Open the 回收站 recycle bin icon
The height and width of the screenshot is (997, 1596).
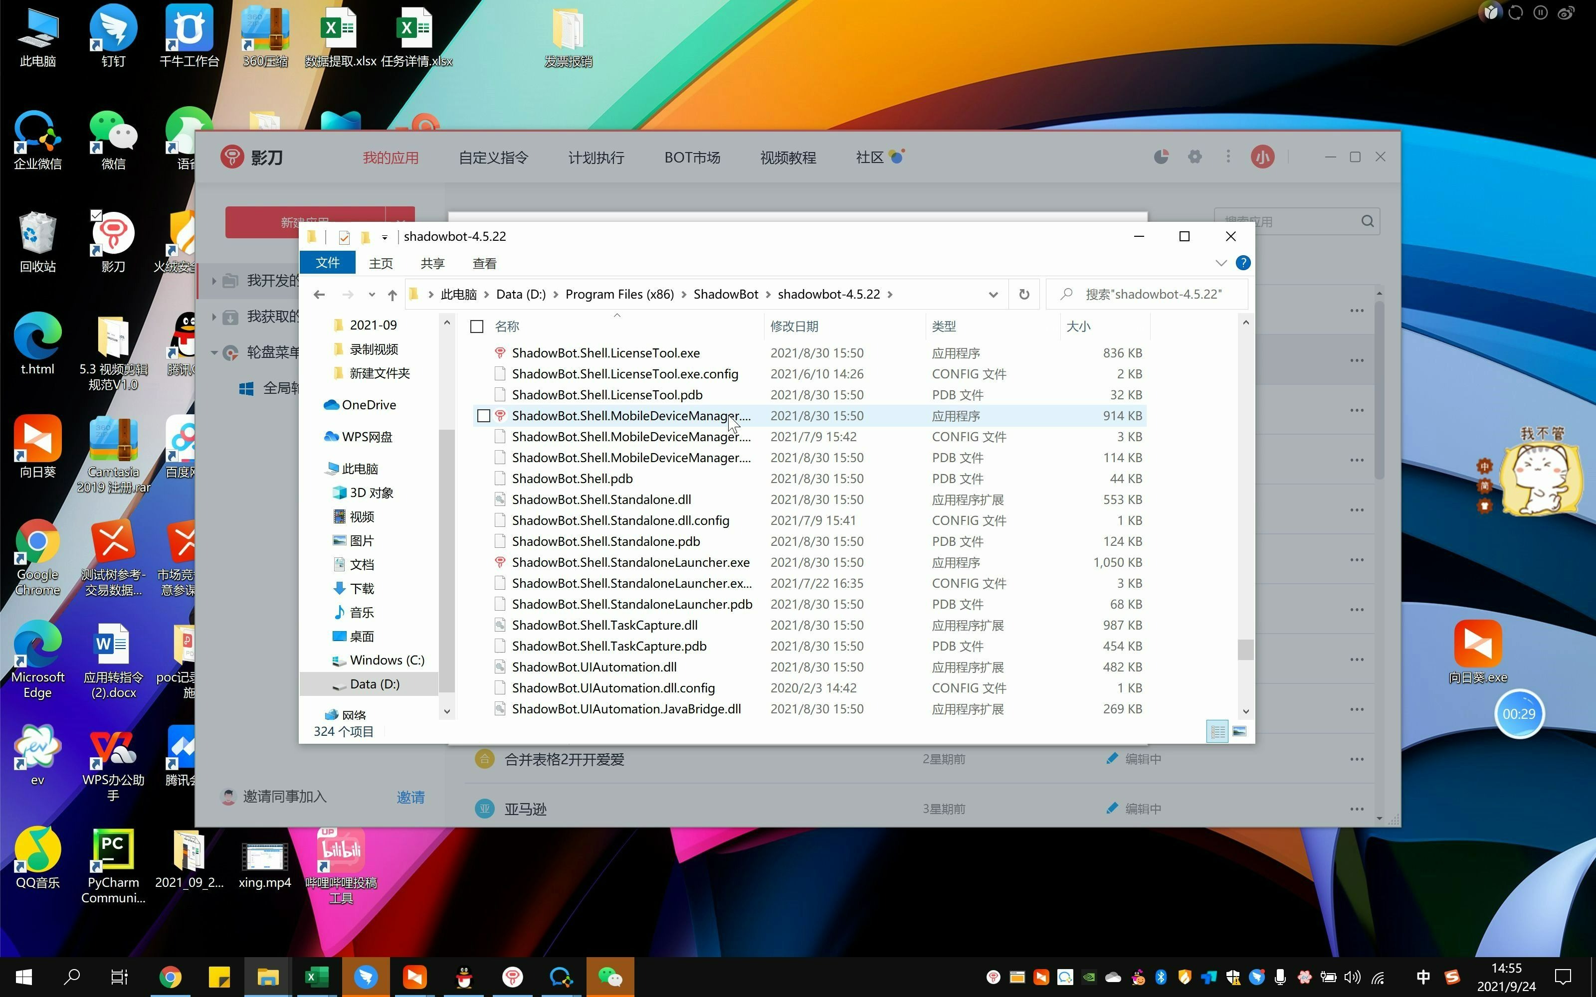tap(37, 242)
